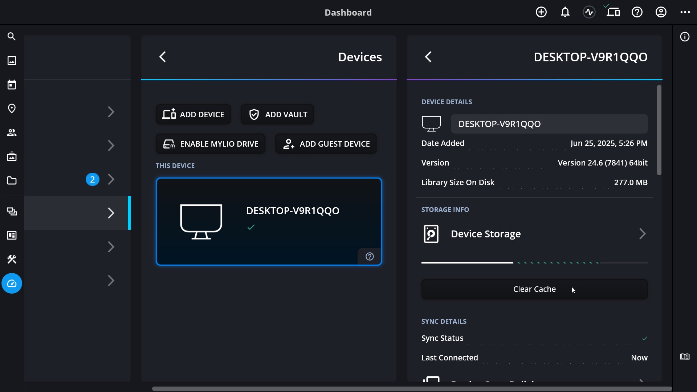Click the monitor icon next to device name
The height and width of the screenshot is (392, 697).
coord(431,124)
